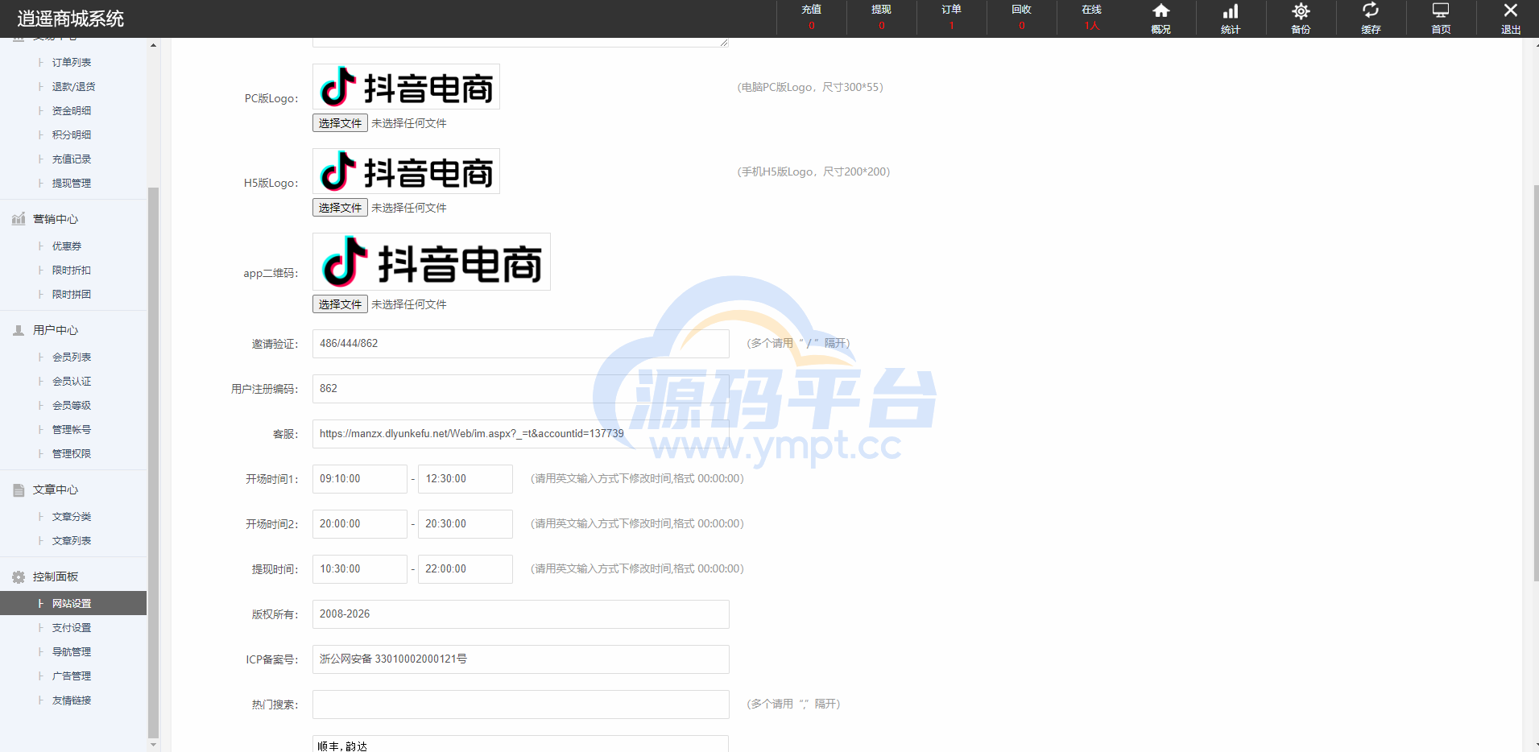Click the 用户中心 section user icon
Viewport: 1539px width, 752px height.
pyautogui.click(x=19, y=330)
